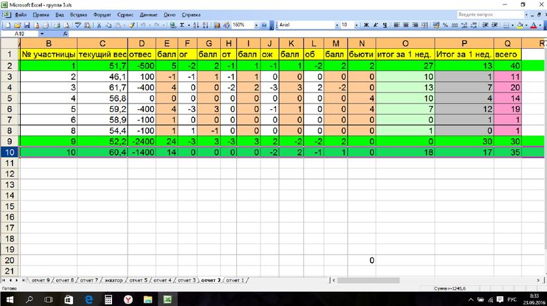Increase indent icon
The image size is (547, 306).
(x=495, y=25)
